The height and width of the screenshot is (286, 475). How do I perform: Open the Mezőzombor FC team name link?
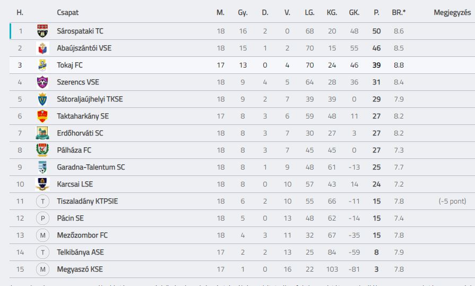tap(82, 235)
